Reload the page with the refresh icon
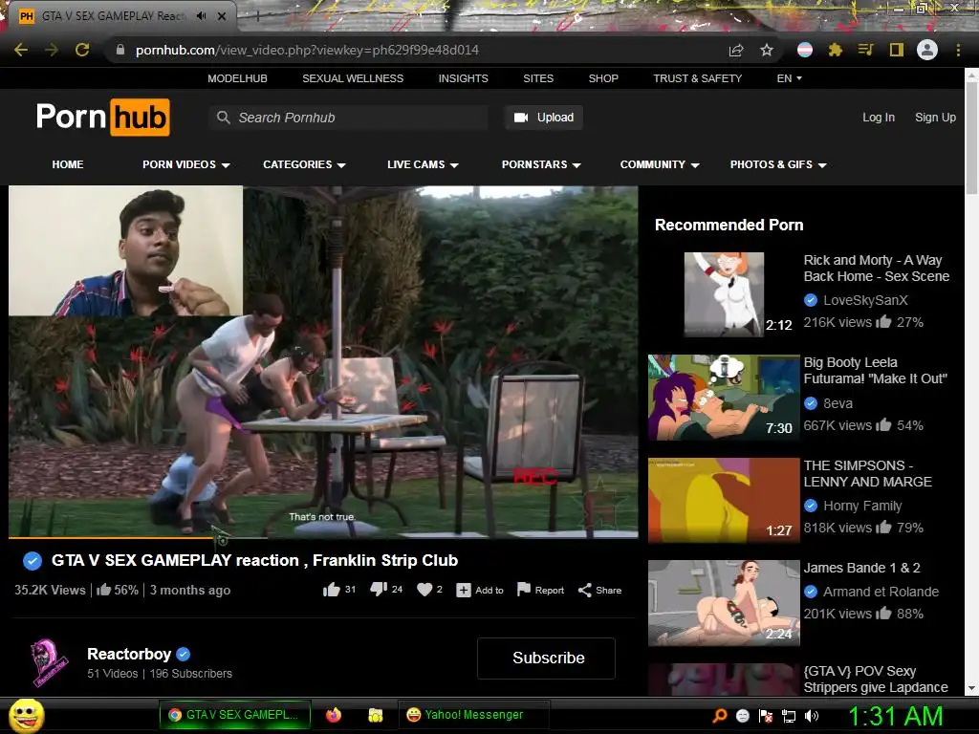The height and width of the screenshot is (734, 979). tap(82, 50)
